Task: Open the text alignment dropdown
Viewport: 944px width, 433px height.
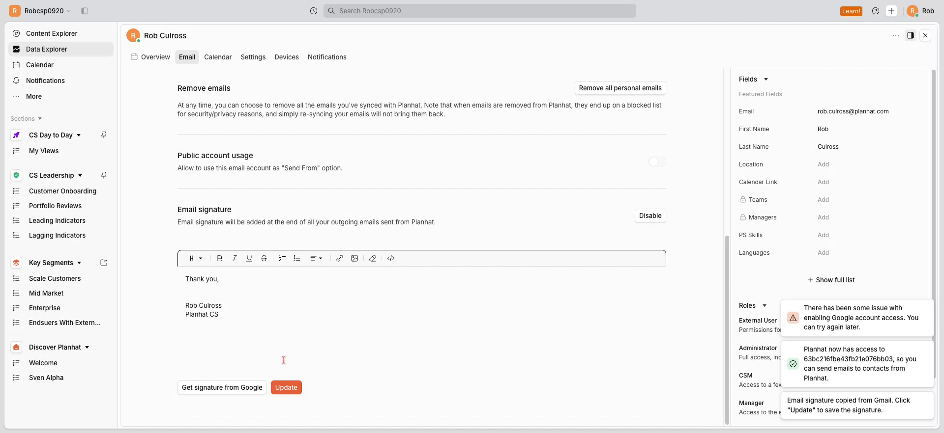Action: click(x=316, y=258)
